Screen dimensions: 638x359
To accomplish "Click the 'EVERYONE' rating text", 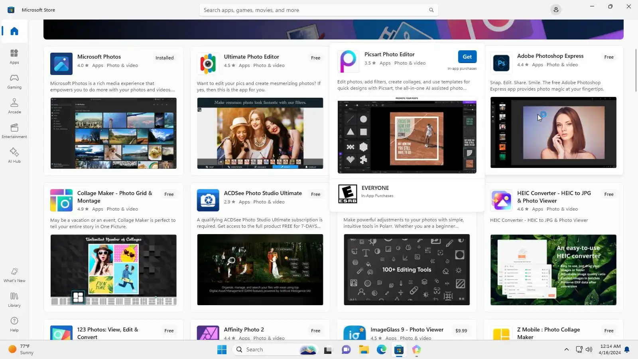I will click(x=375, y=188).
